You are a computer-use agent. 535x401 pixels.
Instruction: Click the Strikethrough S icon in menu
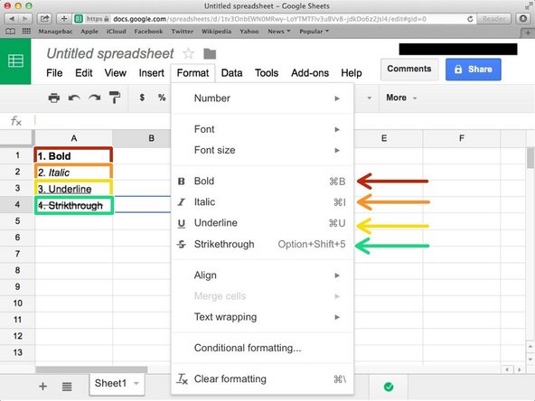(182, 244)
